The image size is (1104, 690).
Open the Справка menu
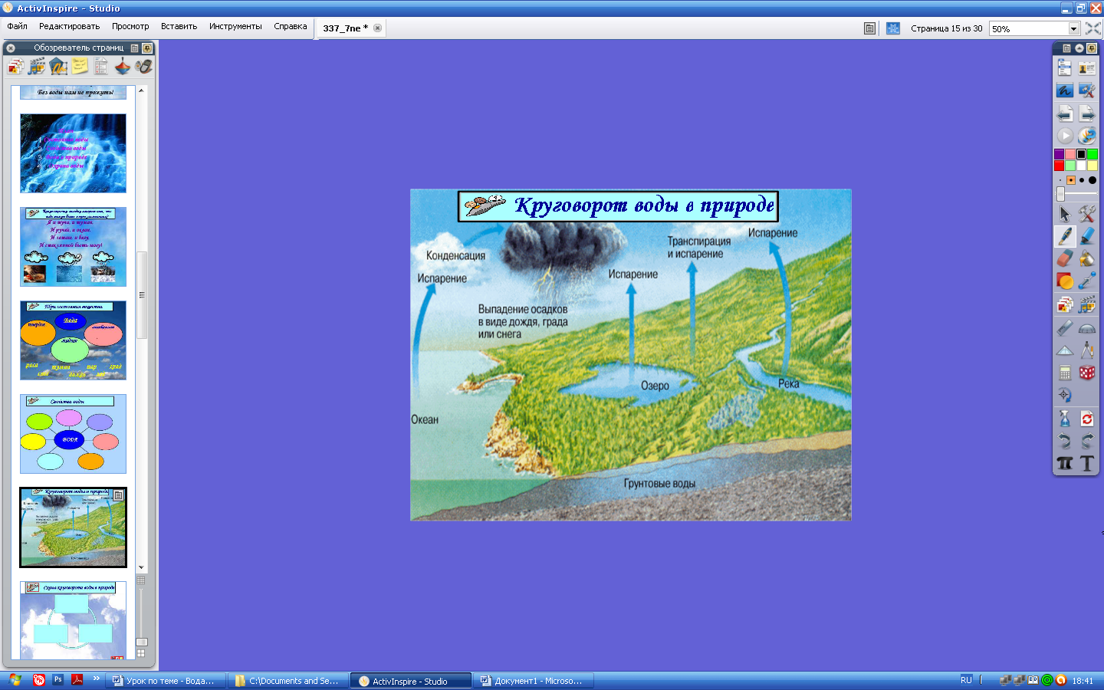[x=291, y=26]
